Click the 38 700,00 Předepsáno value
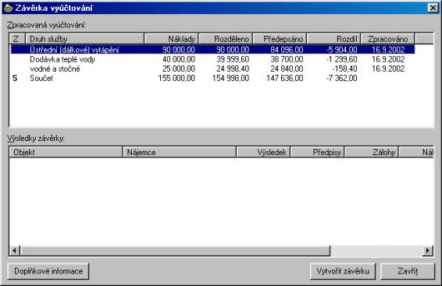 coord(287,59)
